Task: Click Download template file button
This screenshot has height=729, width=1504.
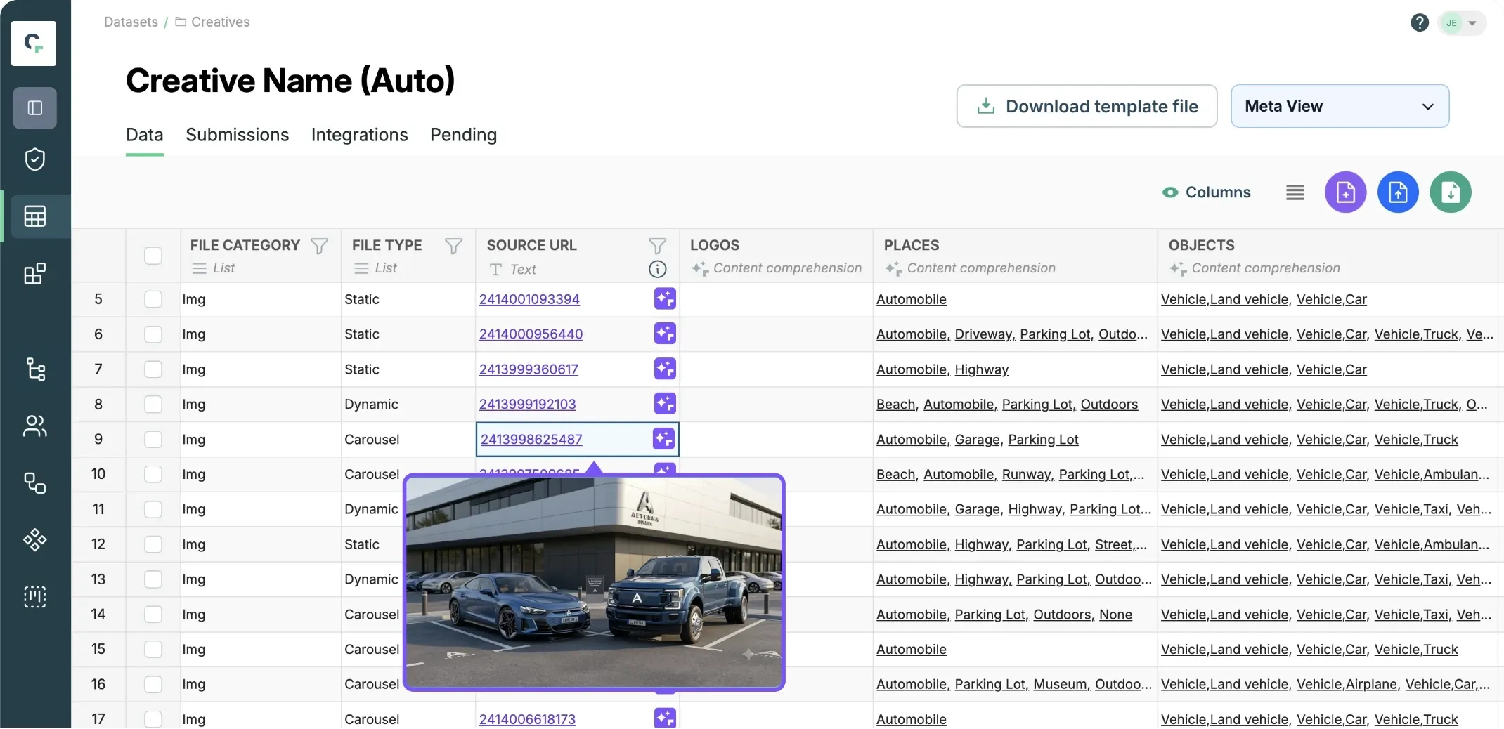Action: (x=1087, y=106)
